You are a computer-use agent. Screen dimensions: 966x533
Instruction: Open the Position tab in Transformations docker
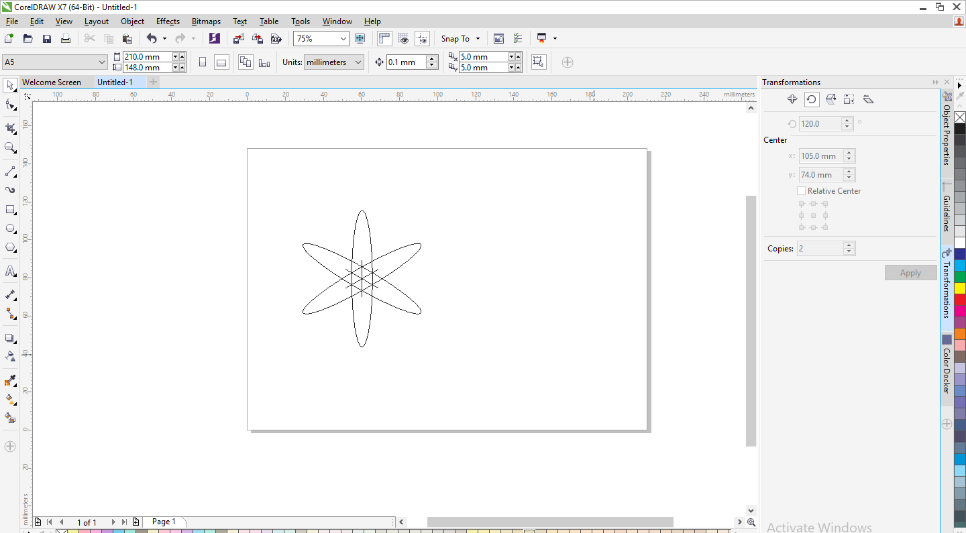click(792, 99)
